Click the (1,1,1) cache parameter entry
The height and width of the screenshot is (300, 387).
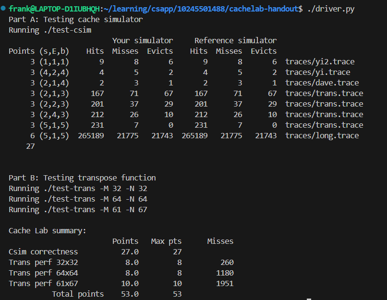click(54, 61)
